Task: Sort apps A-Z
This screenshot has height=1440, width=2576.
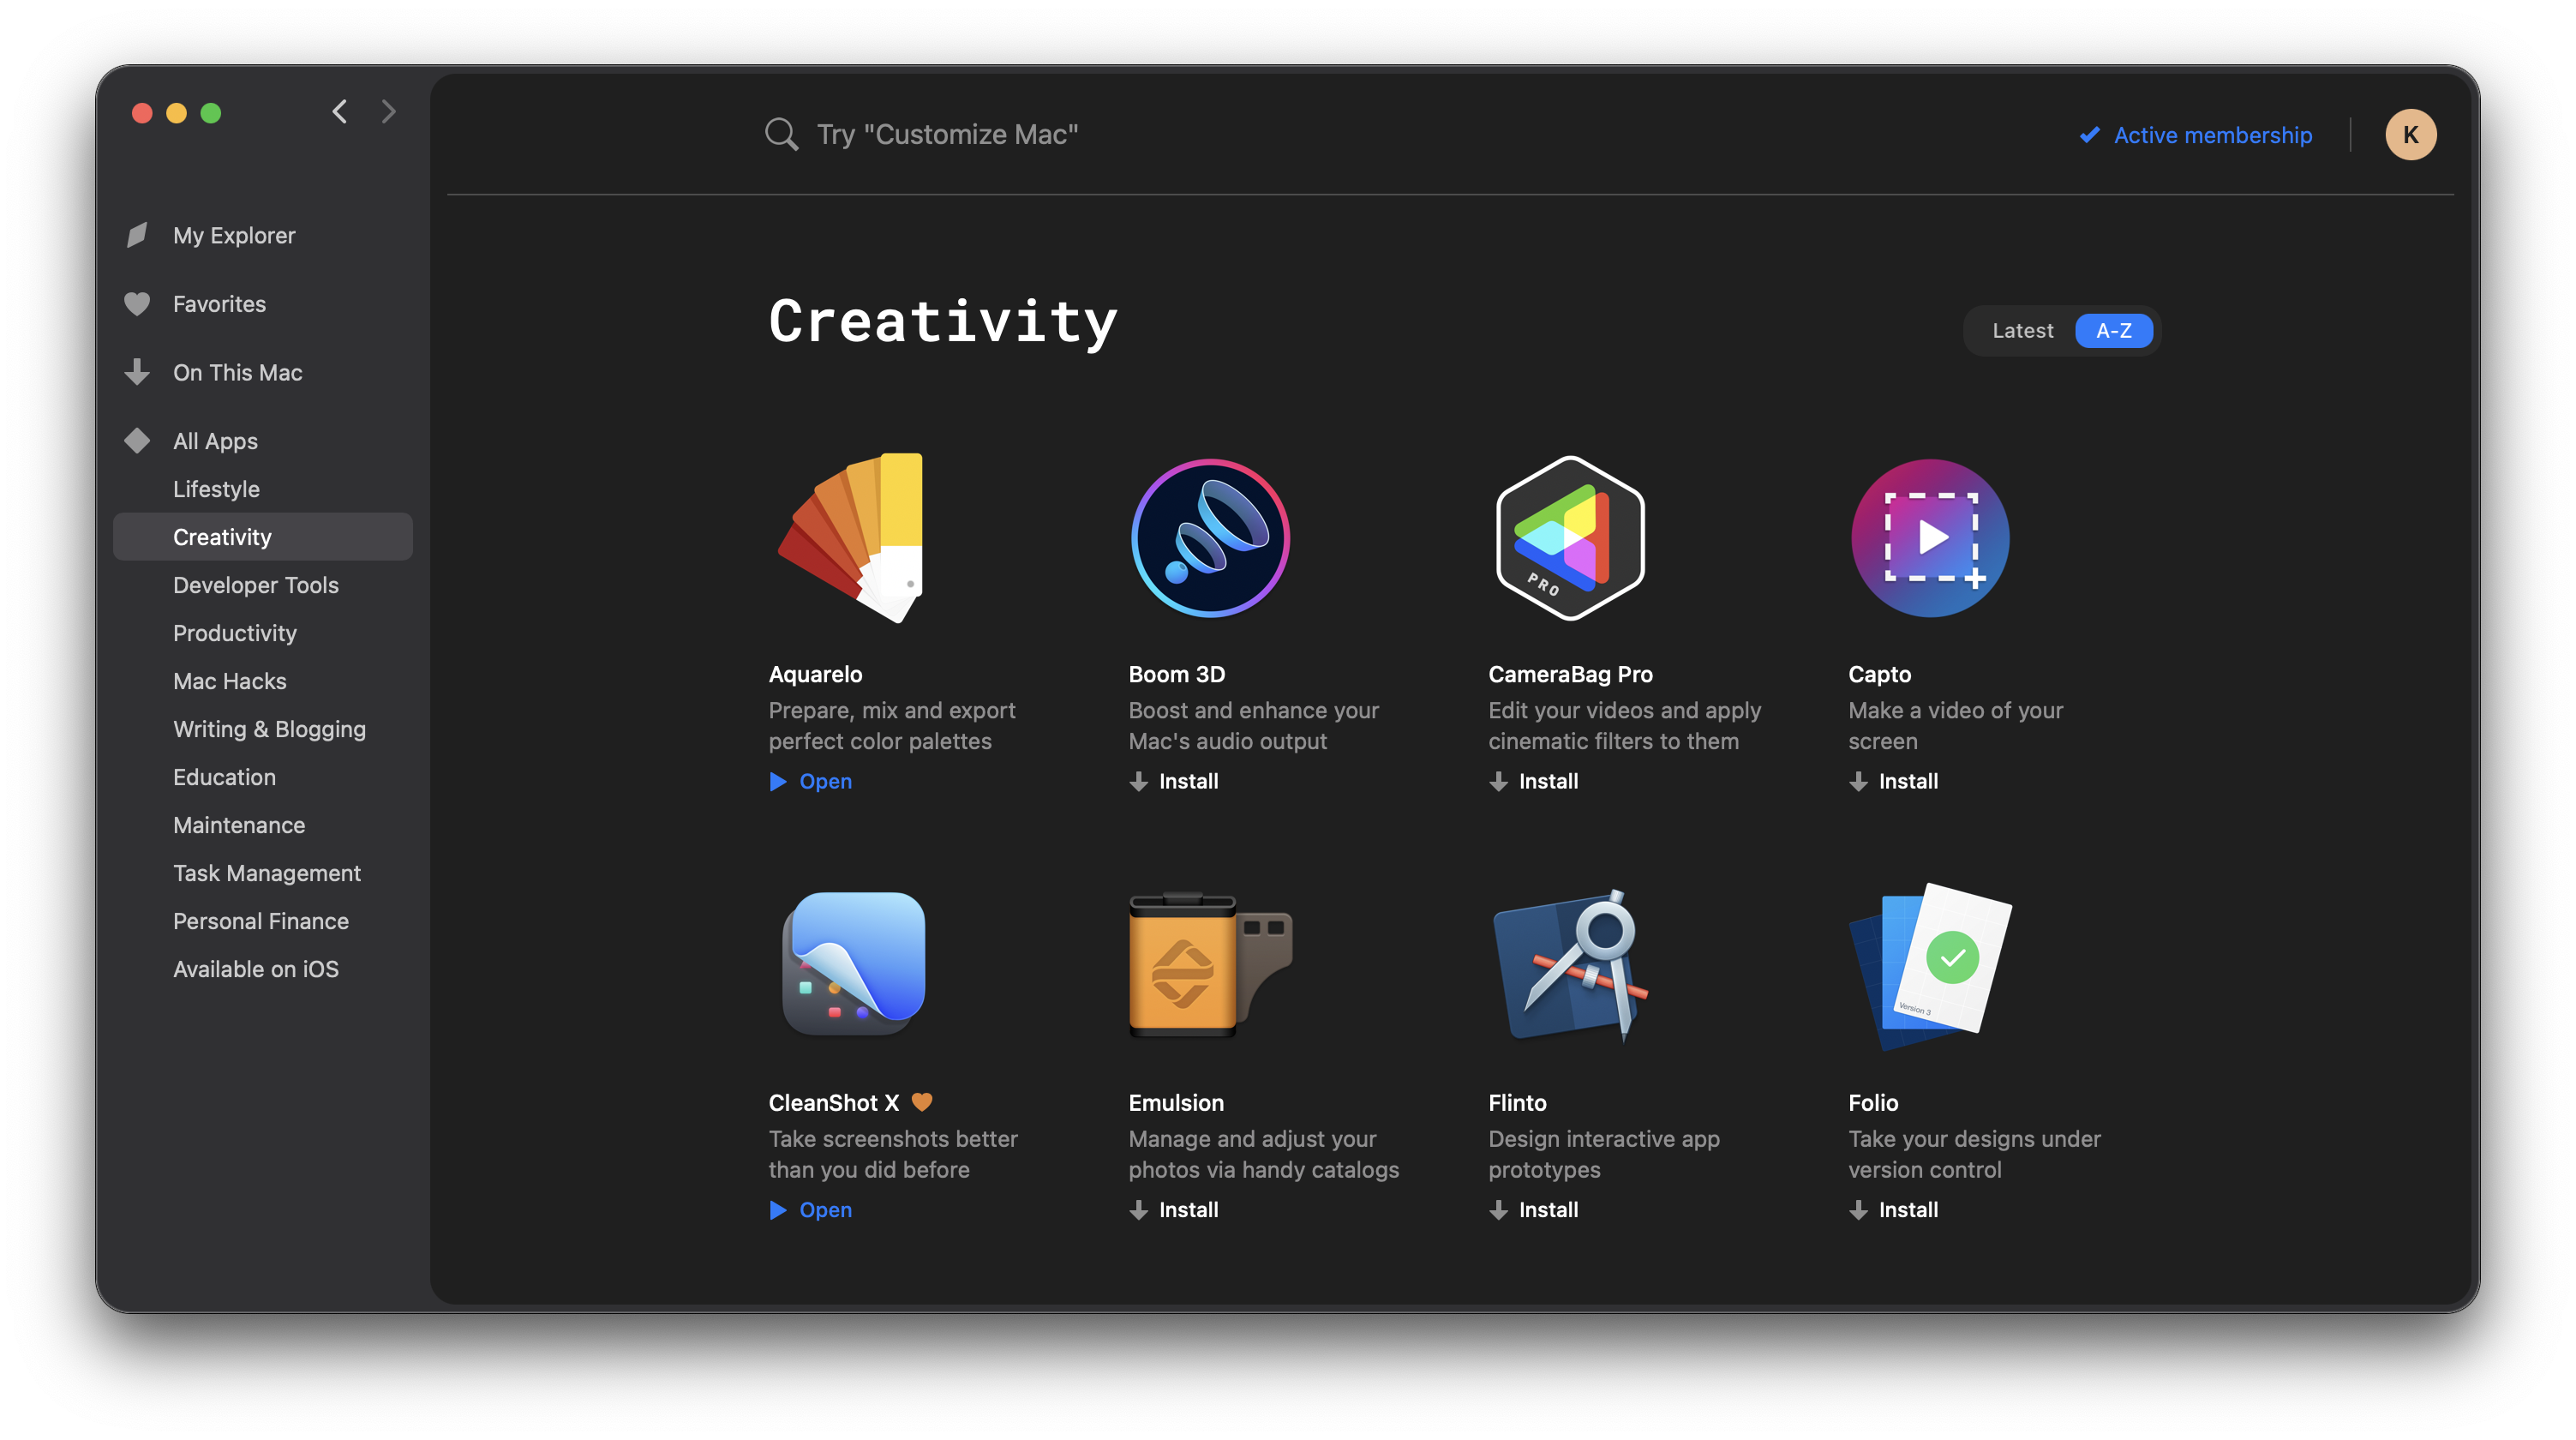Action: point(2113,330)
